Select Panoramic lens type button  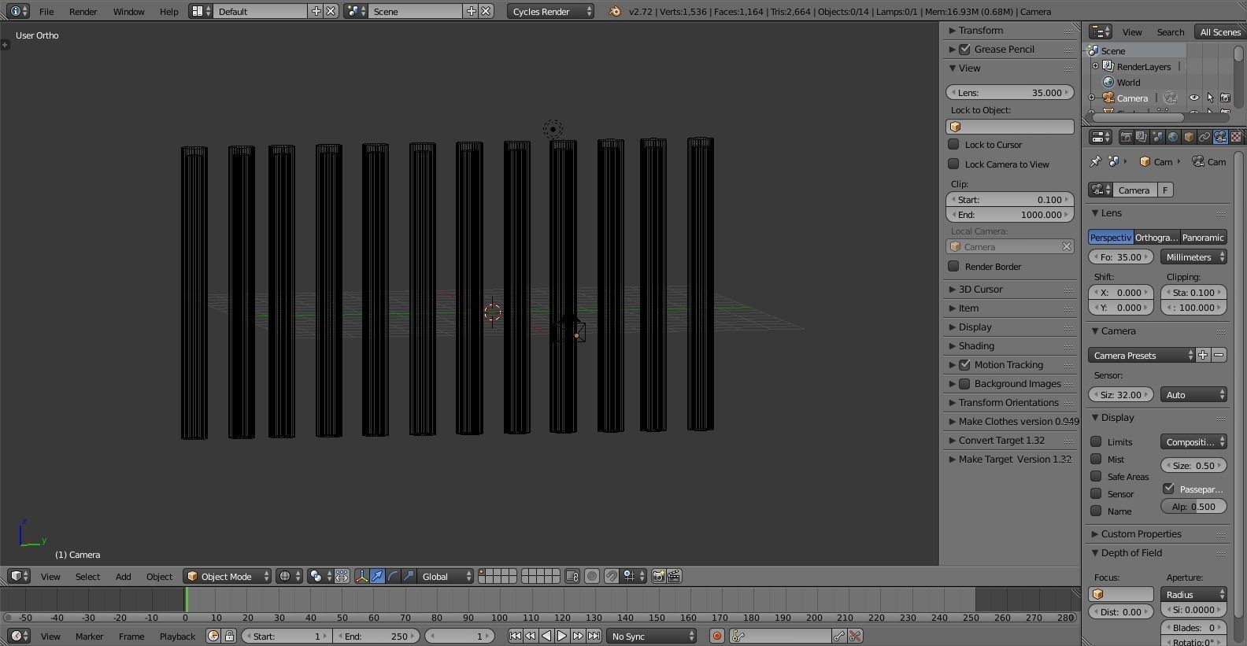[x=1203, y=237]
